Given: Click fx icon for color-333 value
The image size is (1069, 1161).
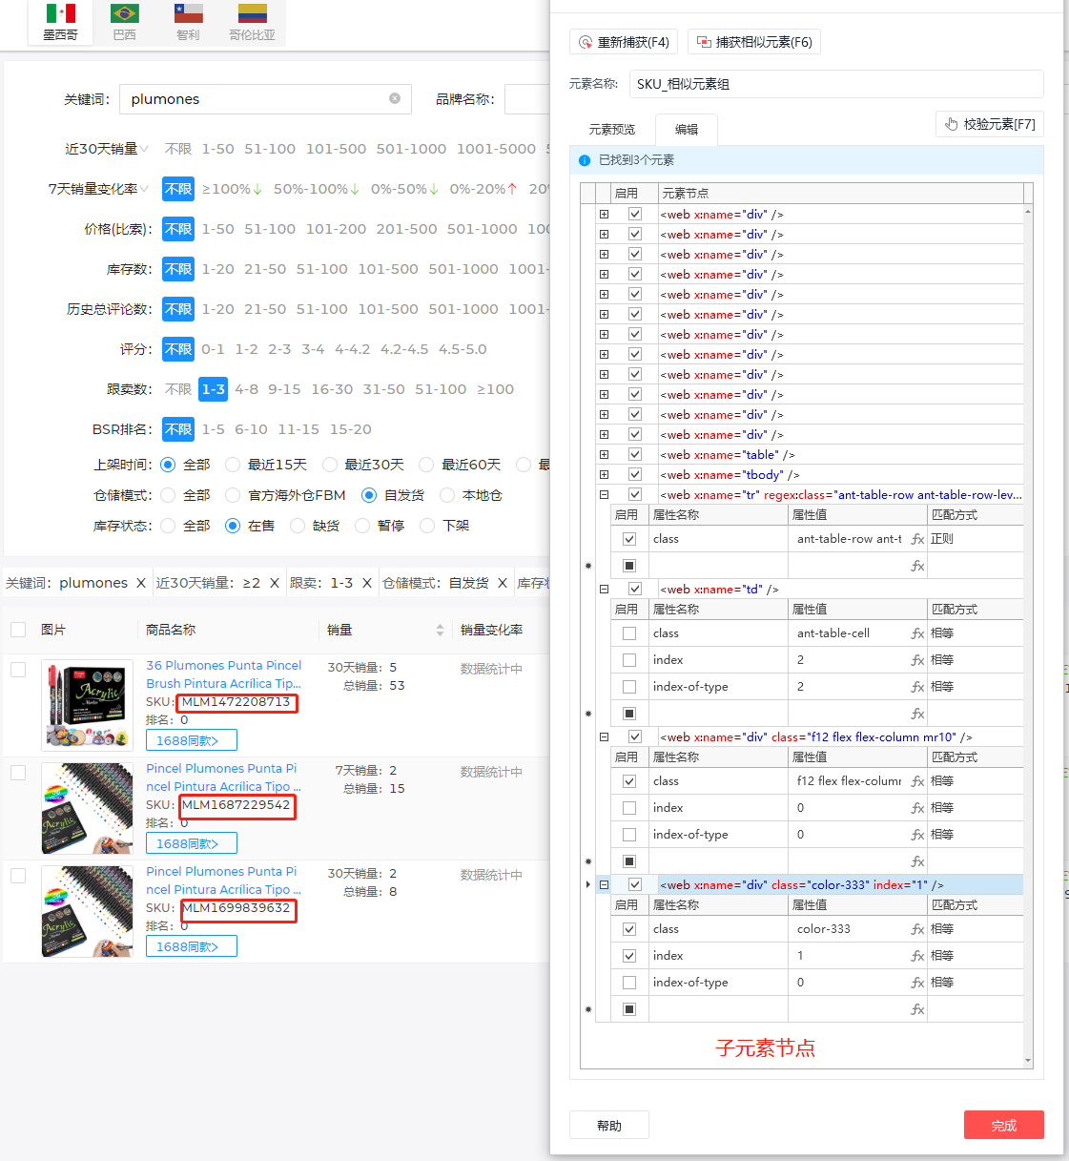Looking at the screenshot, I should pos(917,929).
